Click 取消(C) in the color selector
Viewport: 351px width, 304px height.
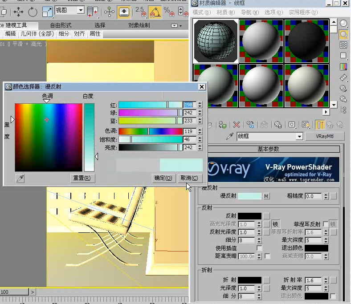189,178
